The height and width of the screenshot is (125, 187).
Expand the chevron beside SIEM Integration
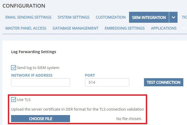pyautogui.click(x=173, y=18)
